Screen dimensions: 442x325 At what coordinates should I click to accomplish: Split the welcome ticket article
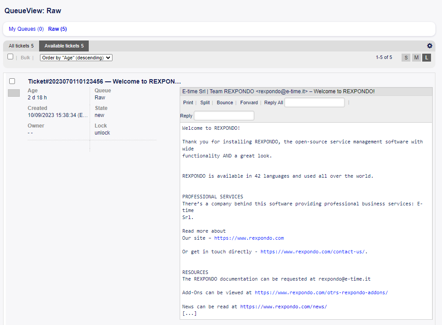pyautogui.click(x=205, y=102)
